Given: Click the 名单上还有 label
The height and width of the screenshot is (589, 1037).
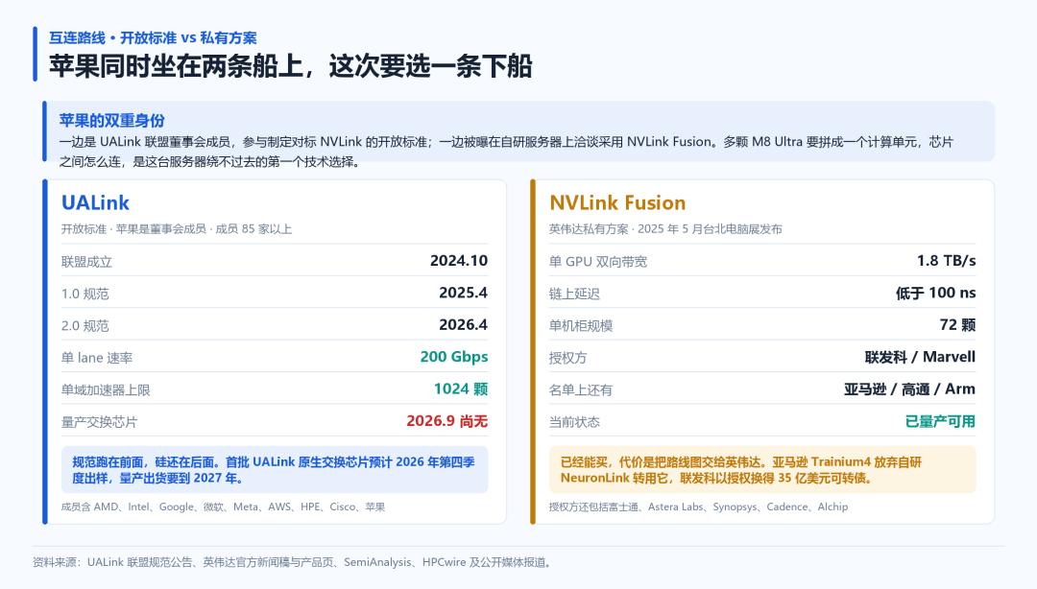Looking at the screenshot, I should 581,390.
